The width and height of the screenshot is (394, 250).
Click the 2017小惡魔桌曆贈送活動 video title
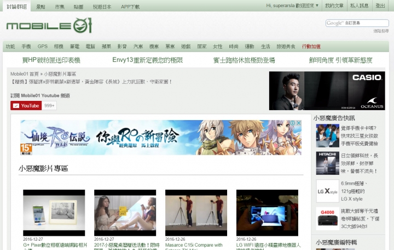[x=127, y=246]
